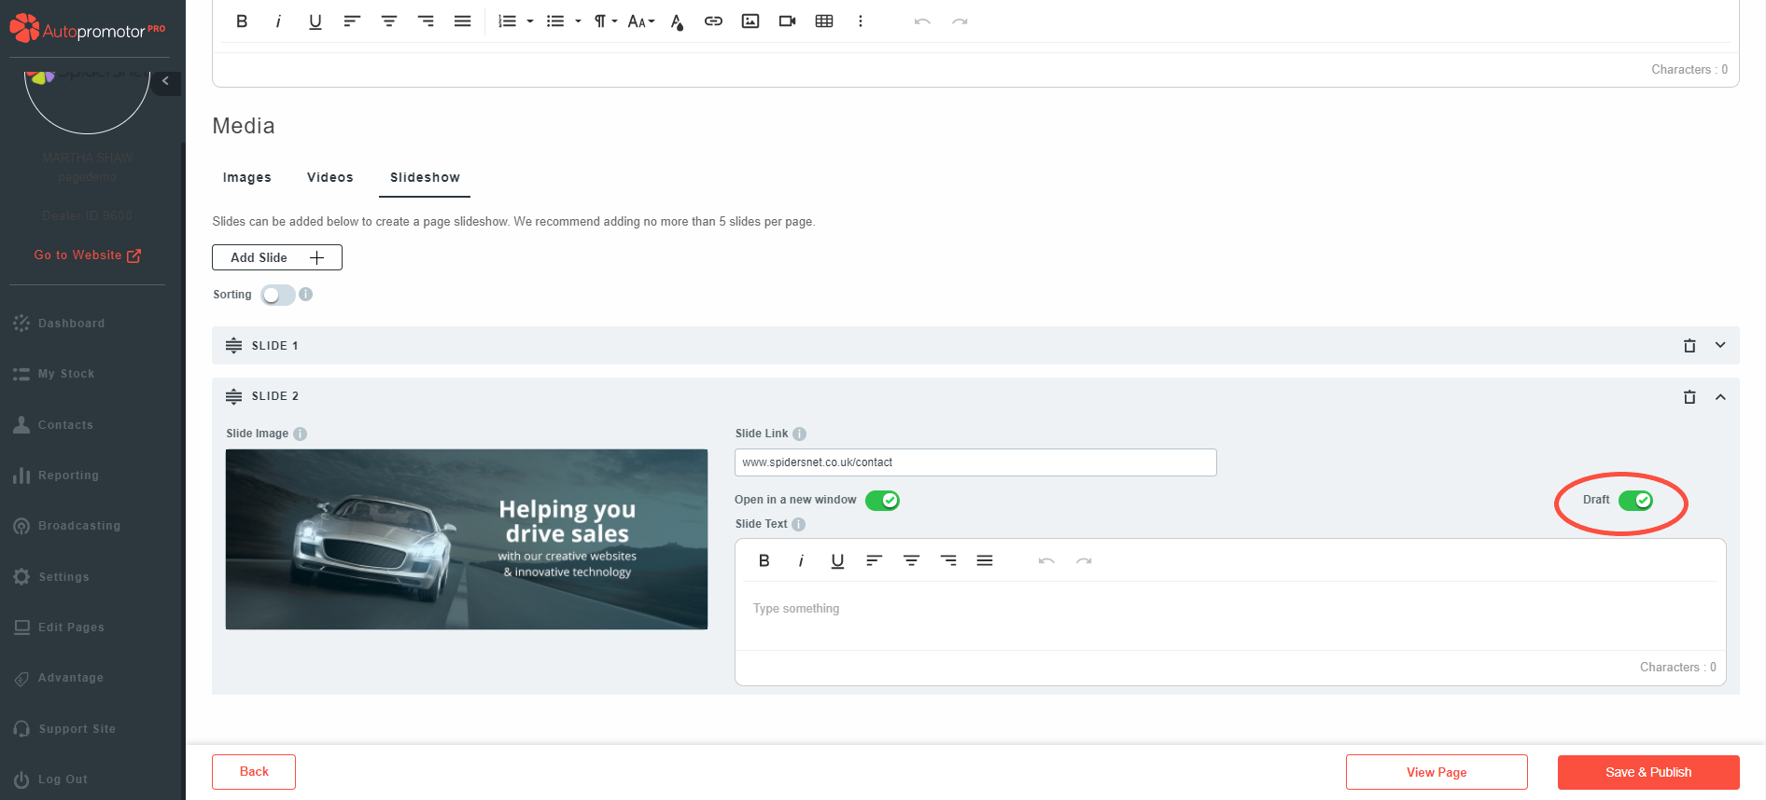Toggle the Sorting switch

277,295
